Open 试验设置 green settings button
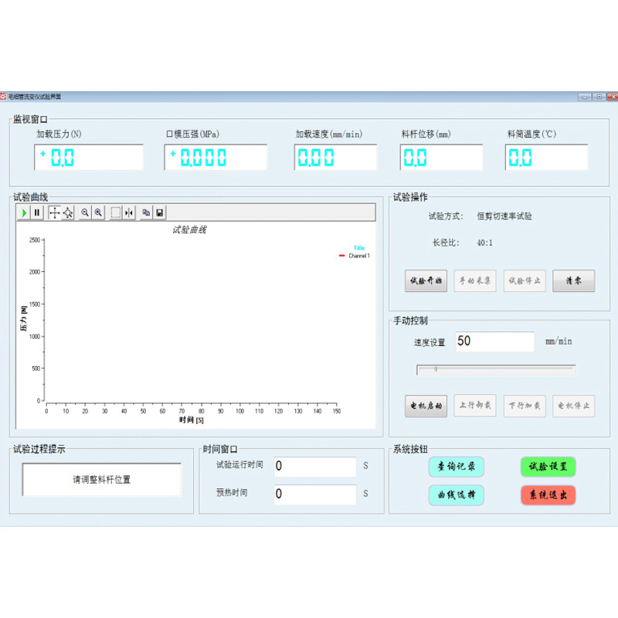The image size is (618, 618). (548, 467)
